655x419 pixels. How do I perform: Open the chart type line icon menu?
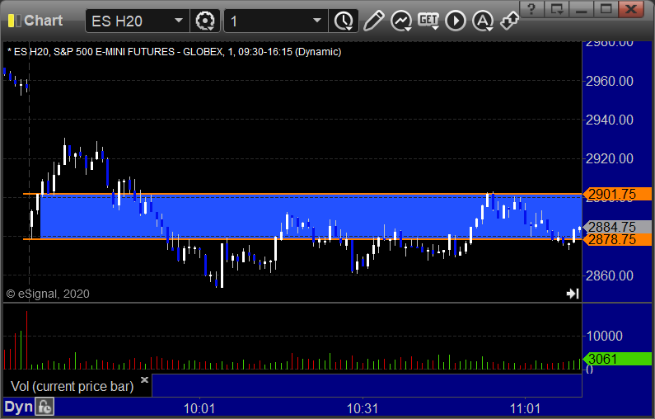tap(401, 21)
